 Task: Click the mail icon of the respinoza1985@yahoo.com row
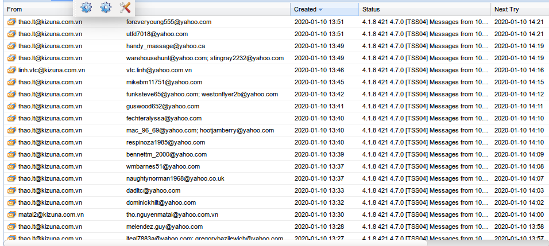pyautogui.click(x=11, y=143)
